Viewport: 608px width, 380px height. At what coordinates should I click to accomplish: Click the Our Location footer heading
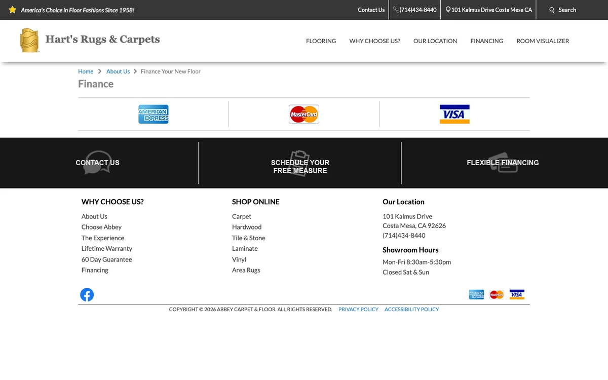403,202
